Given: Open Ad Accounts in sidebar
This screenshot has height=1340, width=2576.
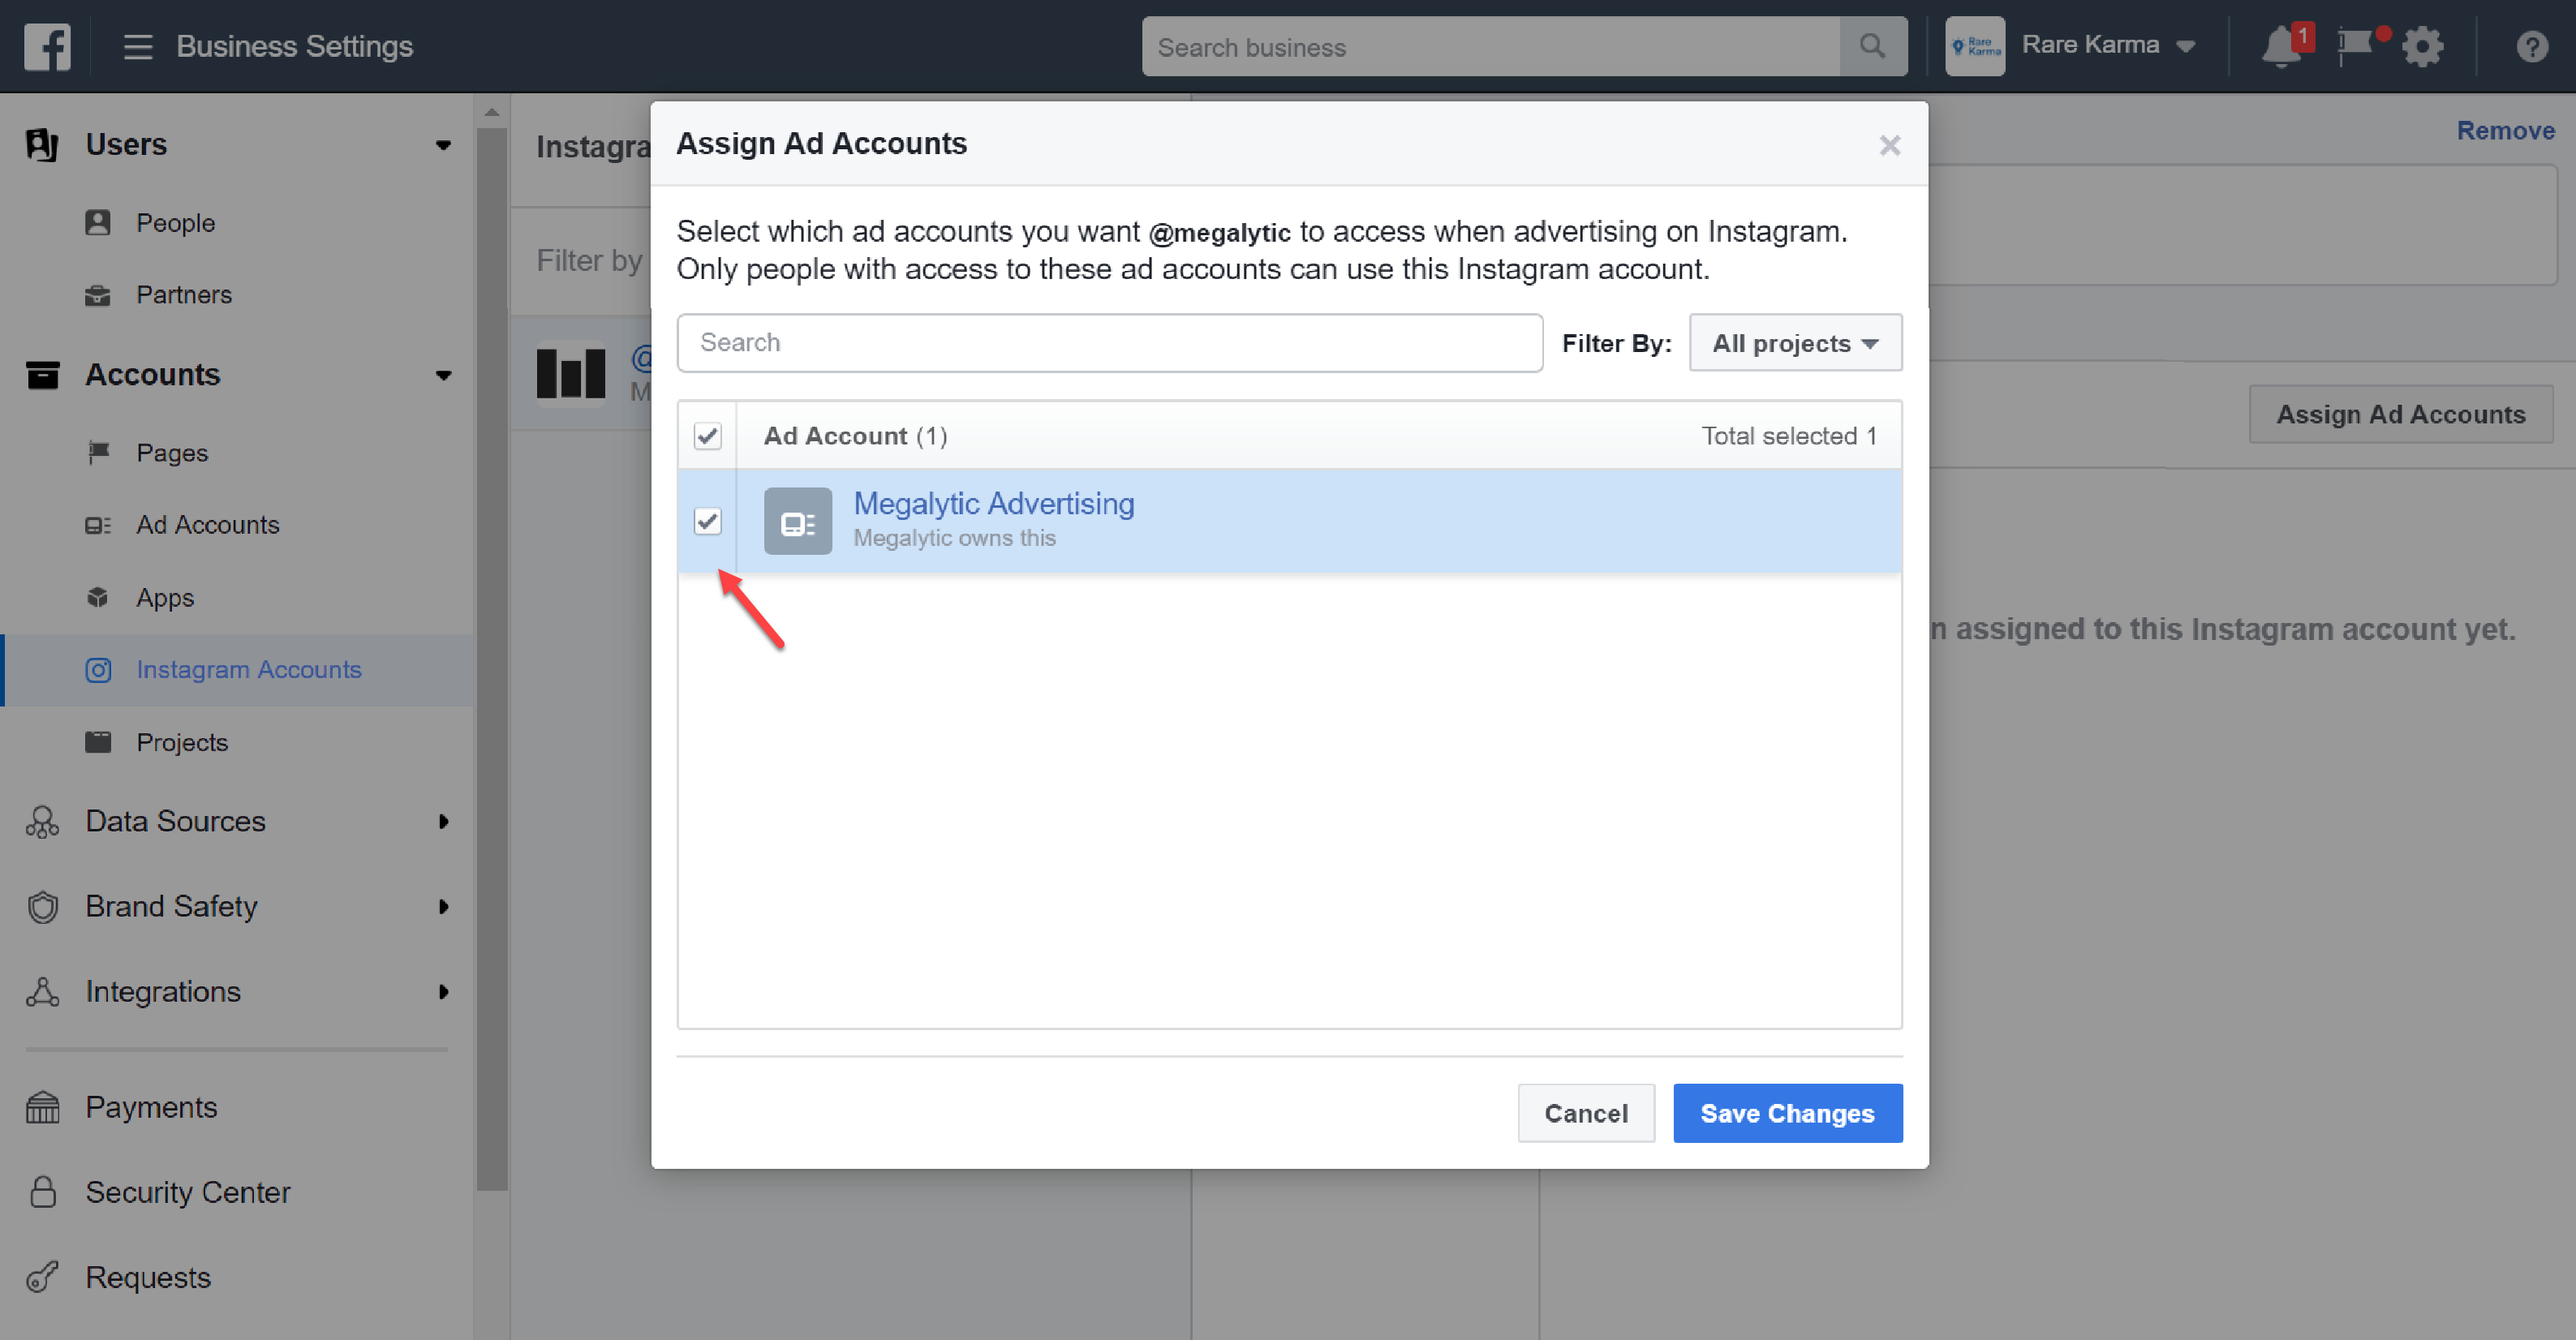Looking at the screenshot, I should (207, 525).
